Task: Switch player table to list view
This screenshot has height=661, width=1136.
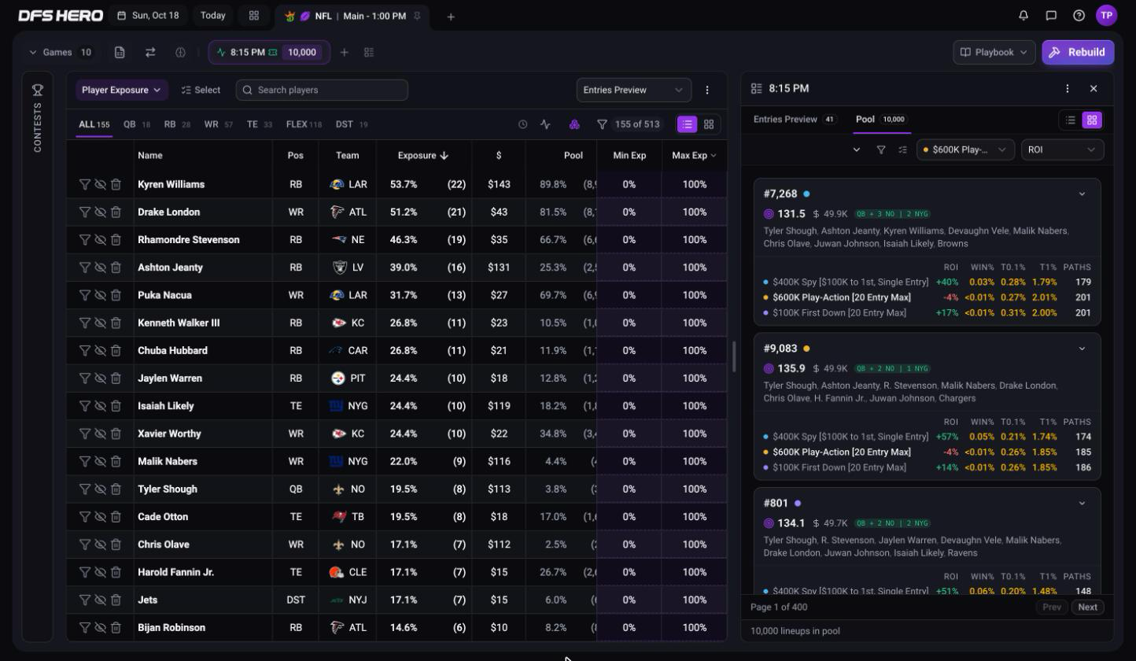Action: click(x=688, y=124)
